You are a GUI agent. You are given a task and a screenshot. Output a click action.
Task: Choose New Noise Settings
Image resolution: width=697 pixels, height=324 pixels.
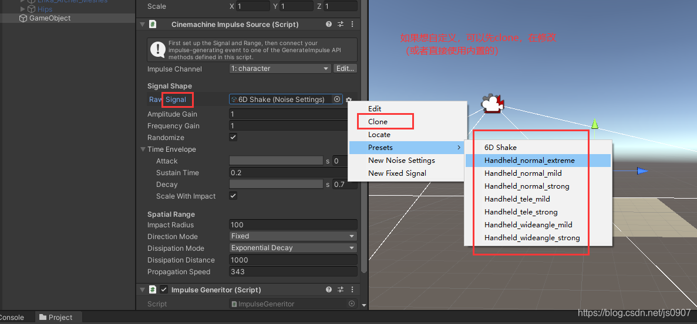point(408,160)
